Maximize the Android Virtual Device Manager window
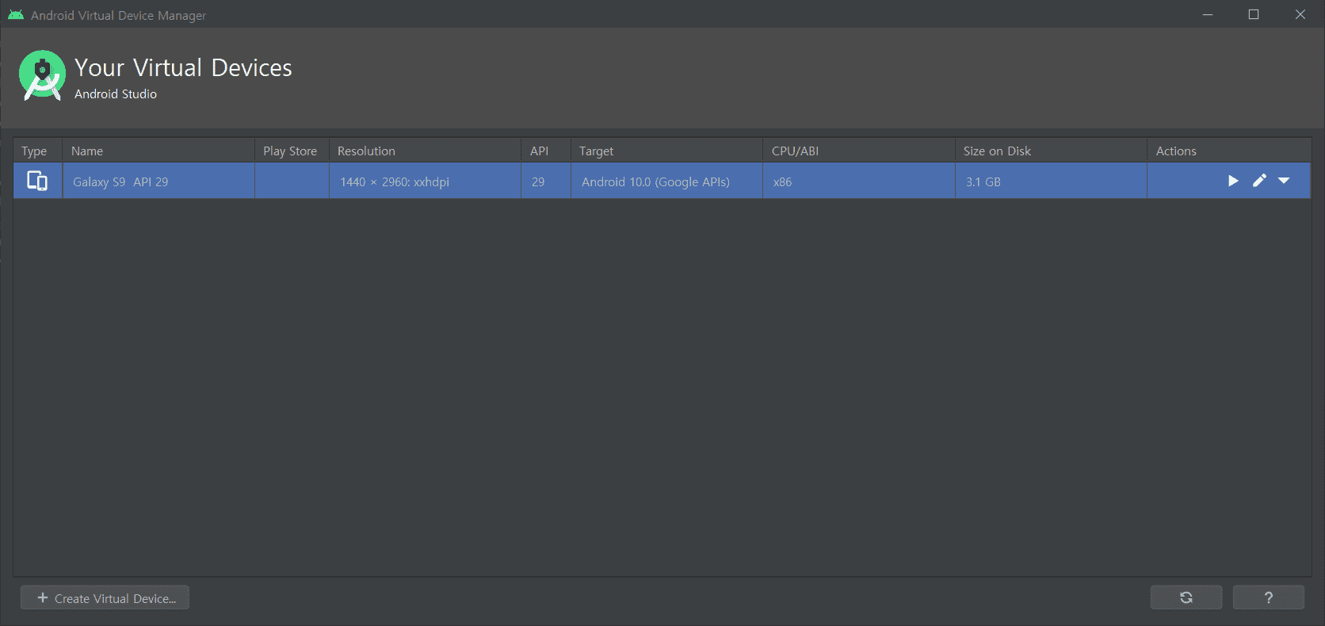The image size is (1325, 626). (1254, 14)
